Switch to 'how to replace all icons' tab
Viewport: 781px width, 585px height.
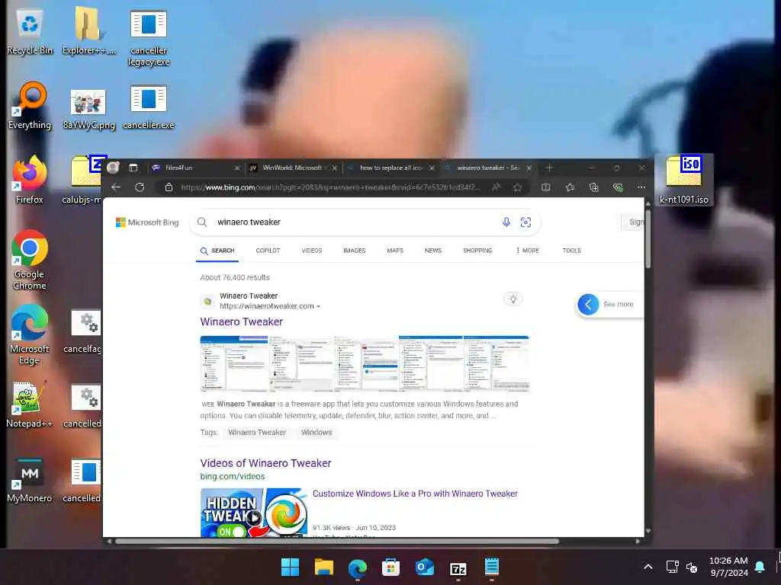(x=391, y=168)
